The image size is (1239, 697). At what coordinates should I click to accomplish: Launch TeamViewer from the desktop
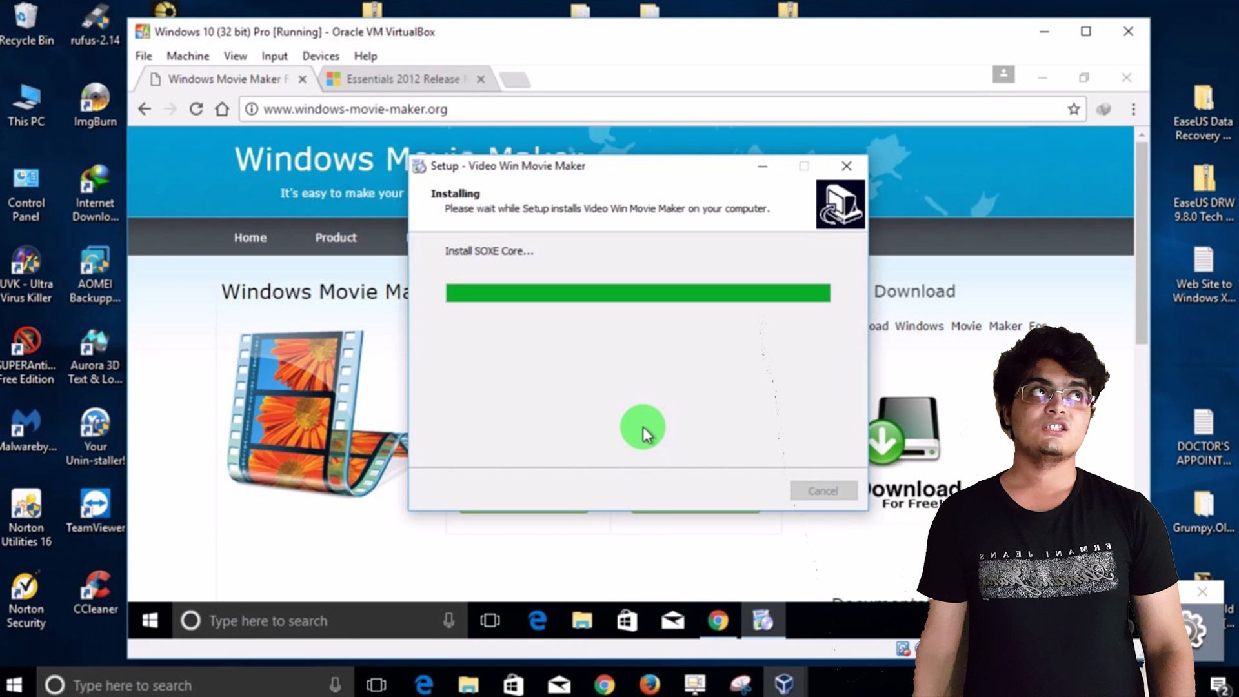(95, 511)
